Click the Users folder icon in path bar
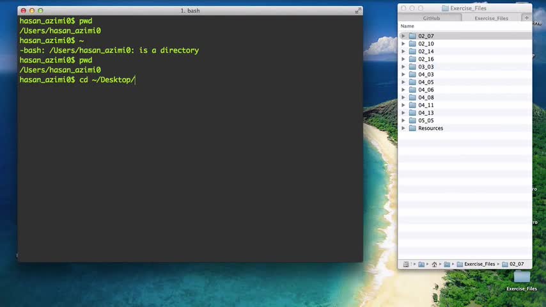The height and width of the screenshot is (307, 546). click(x=421, y=264)
